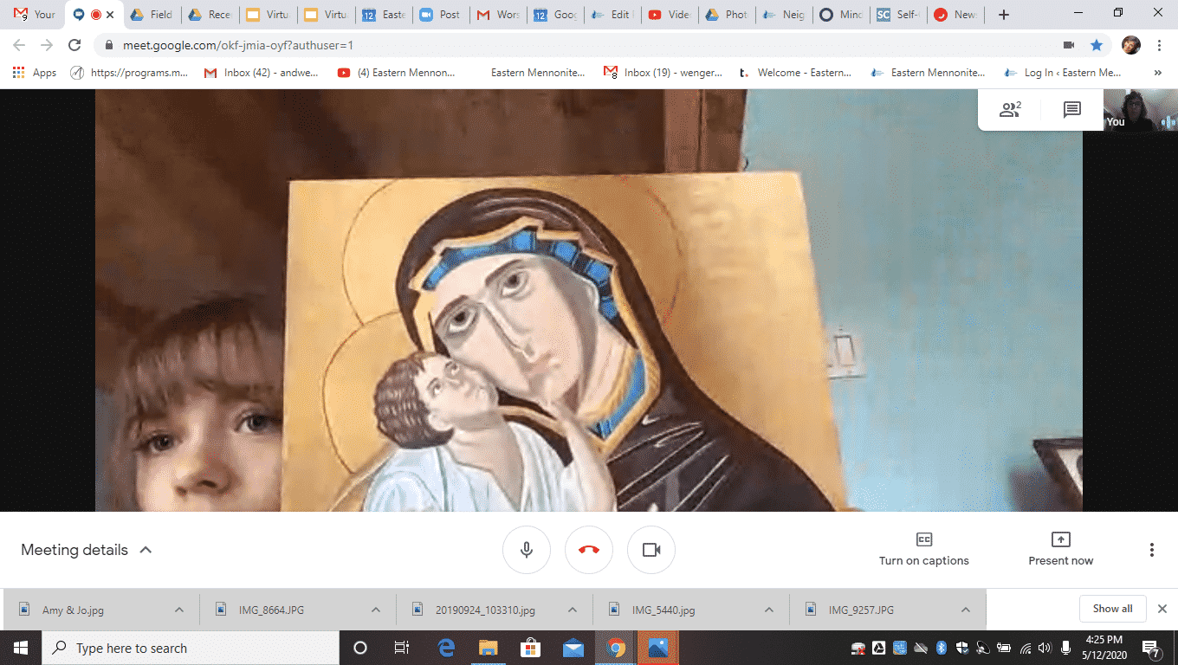Open dropdown arrow for Amy & Jo.jpg download
This screenshot has height=665, width=1178.
coord(179,610)
